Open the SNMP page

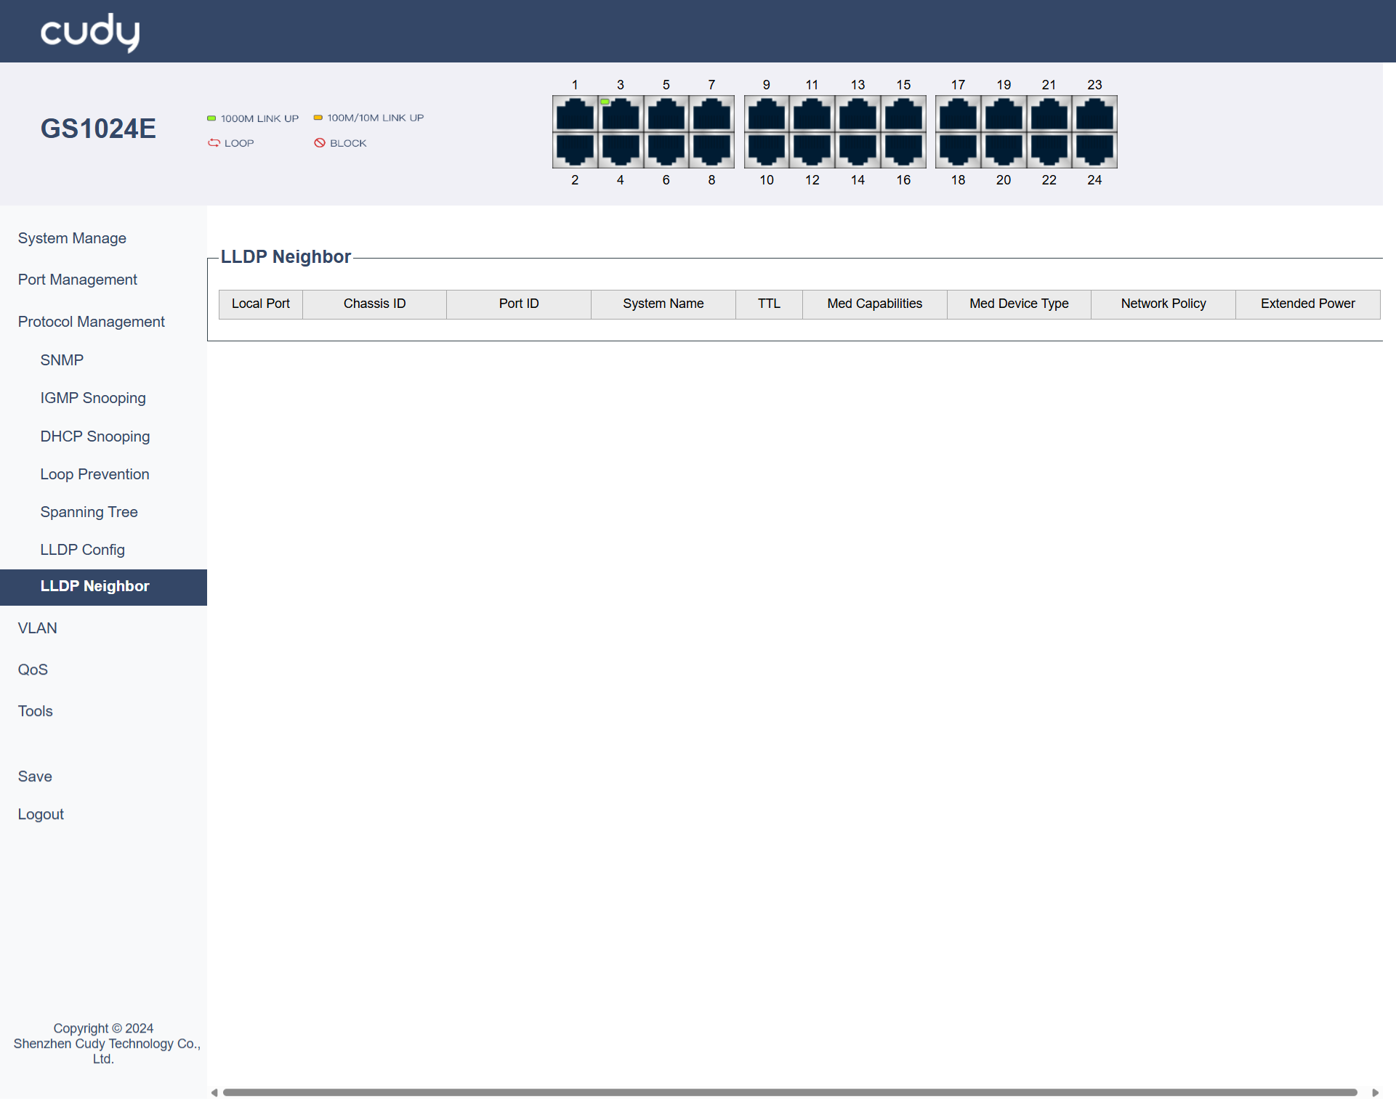click(x=62, y=360)
